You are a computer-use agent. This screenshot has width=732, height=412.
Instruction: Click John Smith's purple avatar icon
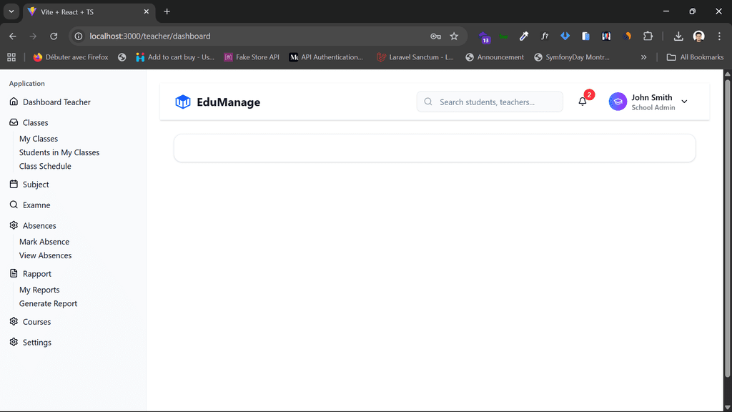coord(618,102)
